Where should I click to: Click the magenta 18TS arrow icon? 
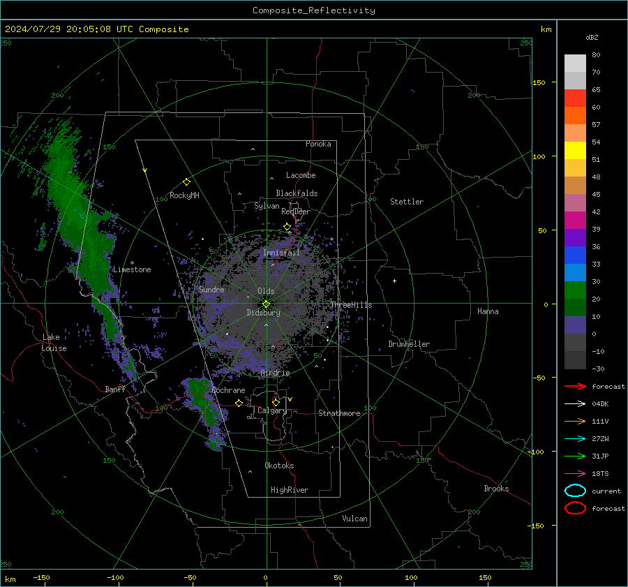click(x=575, y=474)
